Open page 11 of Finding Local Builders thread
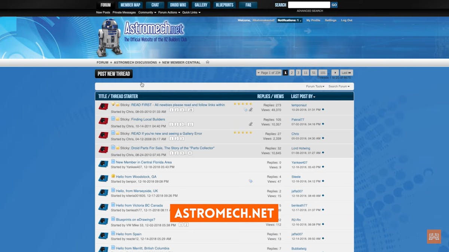Screen dimensions: 449x252 190,124
